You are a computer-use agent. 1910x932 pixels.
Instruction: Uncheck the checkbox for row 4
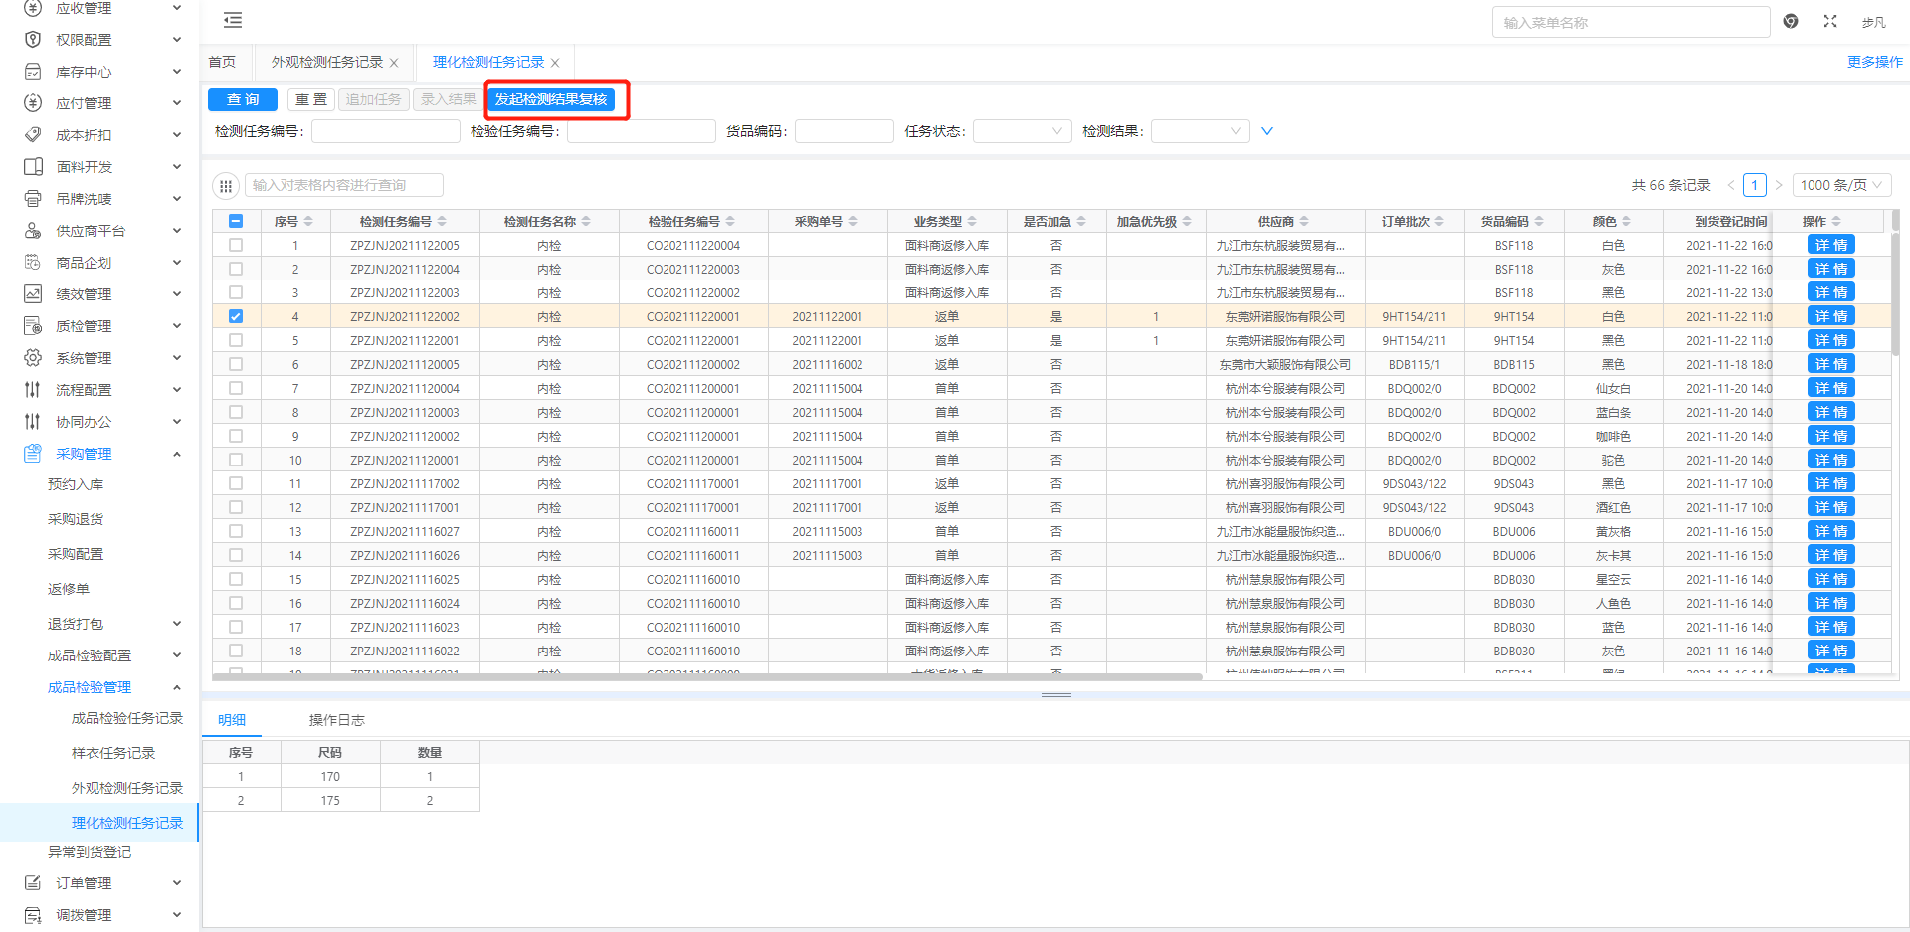[x=236, y=316]
